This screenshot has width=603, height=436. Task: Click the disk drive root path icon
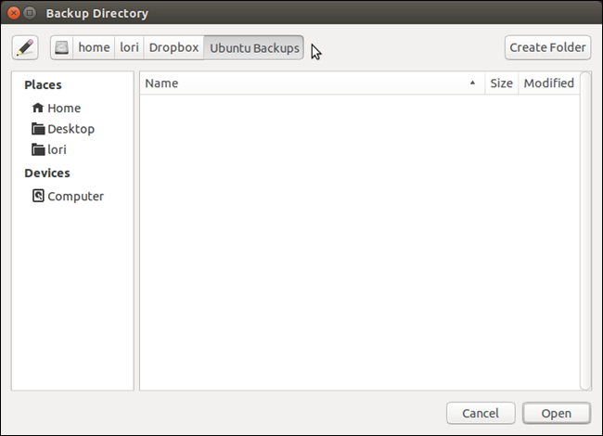[x=61, y=47]
